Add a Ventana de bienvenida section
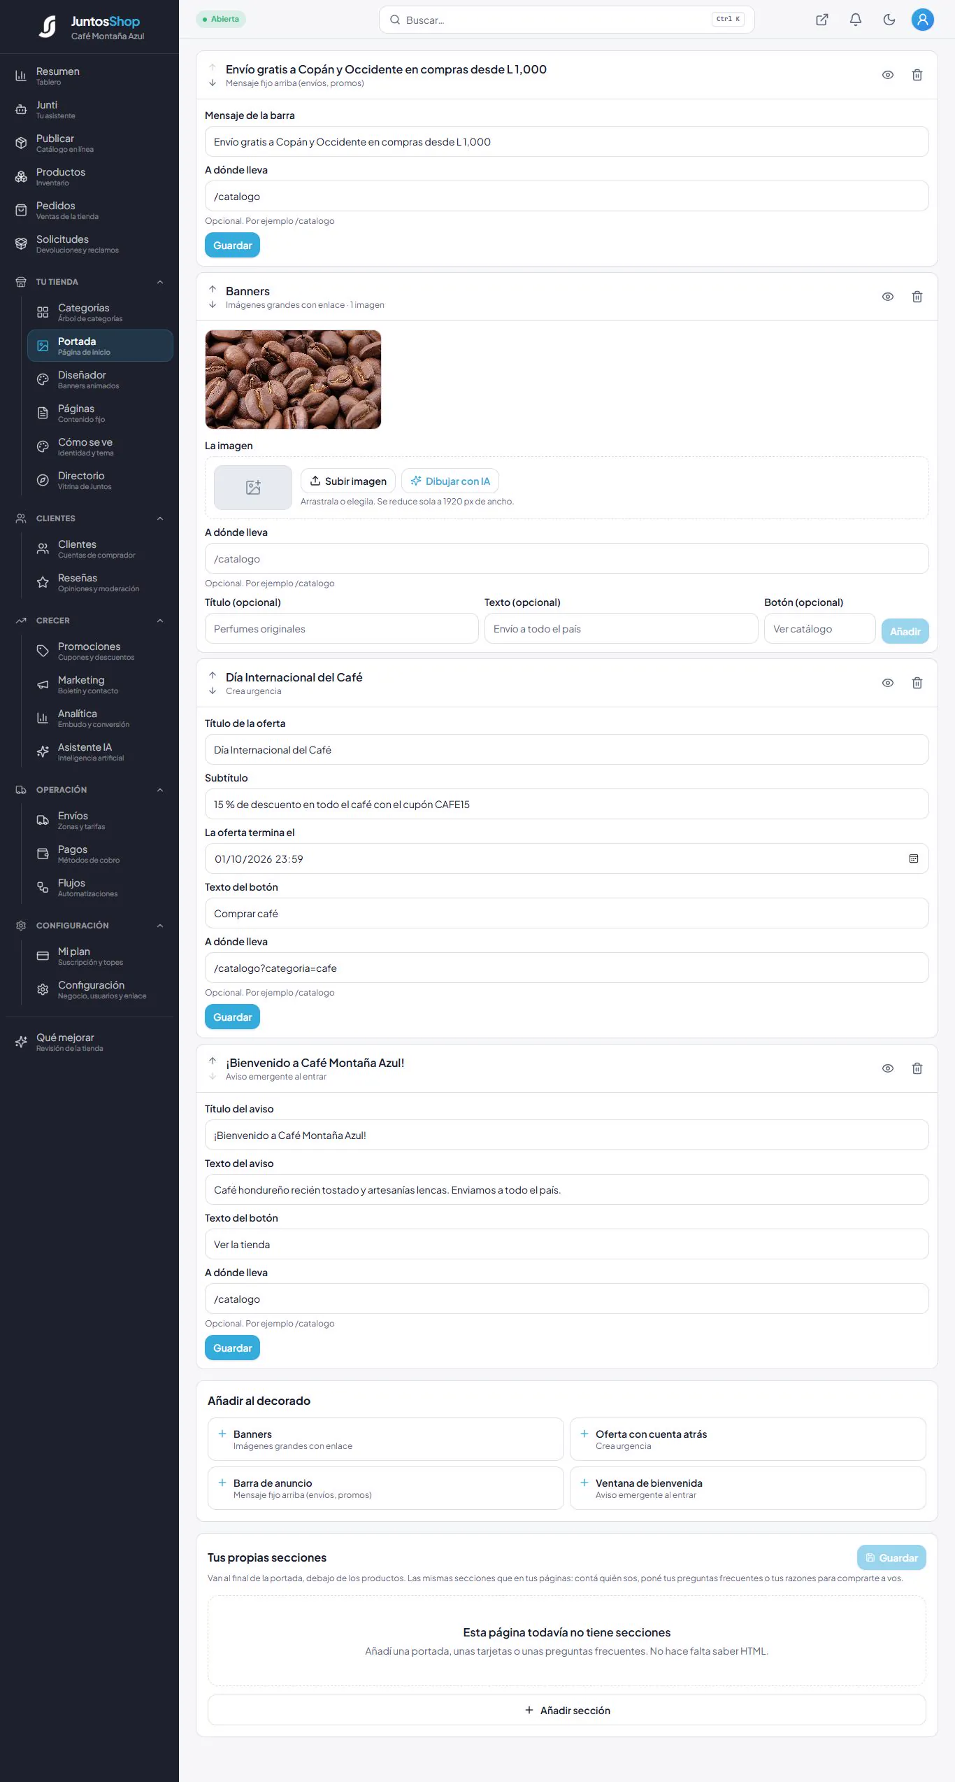 coord(747,1488)
